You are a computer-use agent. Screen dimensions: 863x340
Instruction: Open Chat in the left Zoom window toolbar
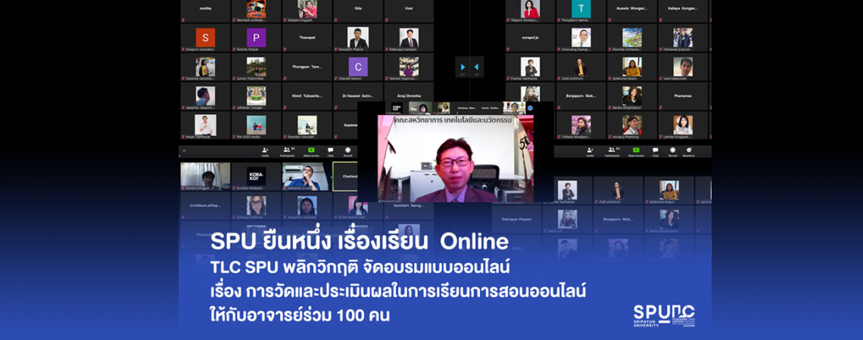pyautogui.click(x=331, y=152)
